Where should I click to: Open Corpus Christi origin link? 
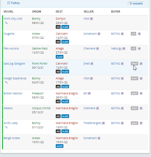click(41, 108)
